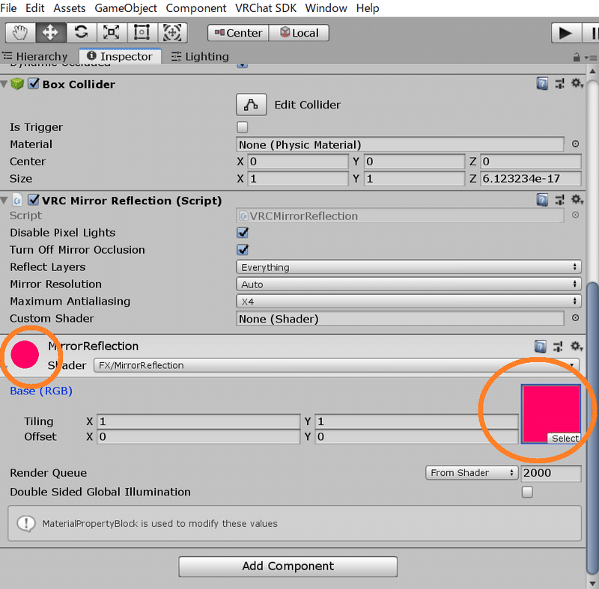Switch to the Inspector tab
The image size is (599, 589).
(x=120, y=56)
